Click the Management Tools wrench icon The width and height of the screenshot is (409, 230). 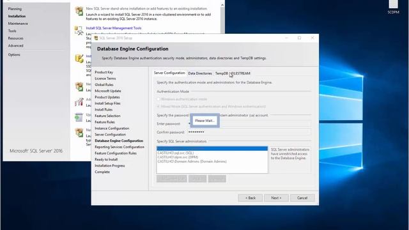click(x=79, y=30)
